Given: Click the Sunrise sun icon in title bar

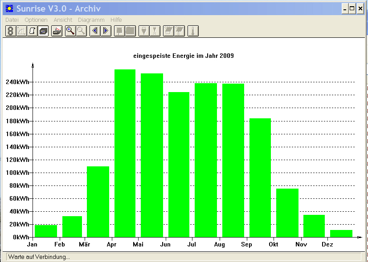Looking at the screenshot, I should click(9, 8).
